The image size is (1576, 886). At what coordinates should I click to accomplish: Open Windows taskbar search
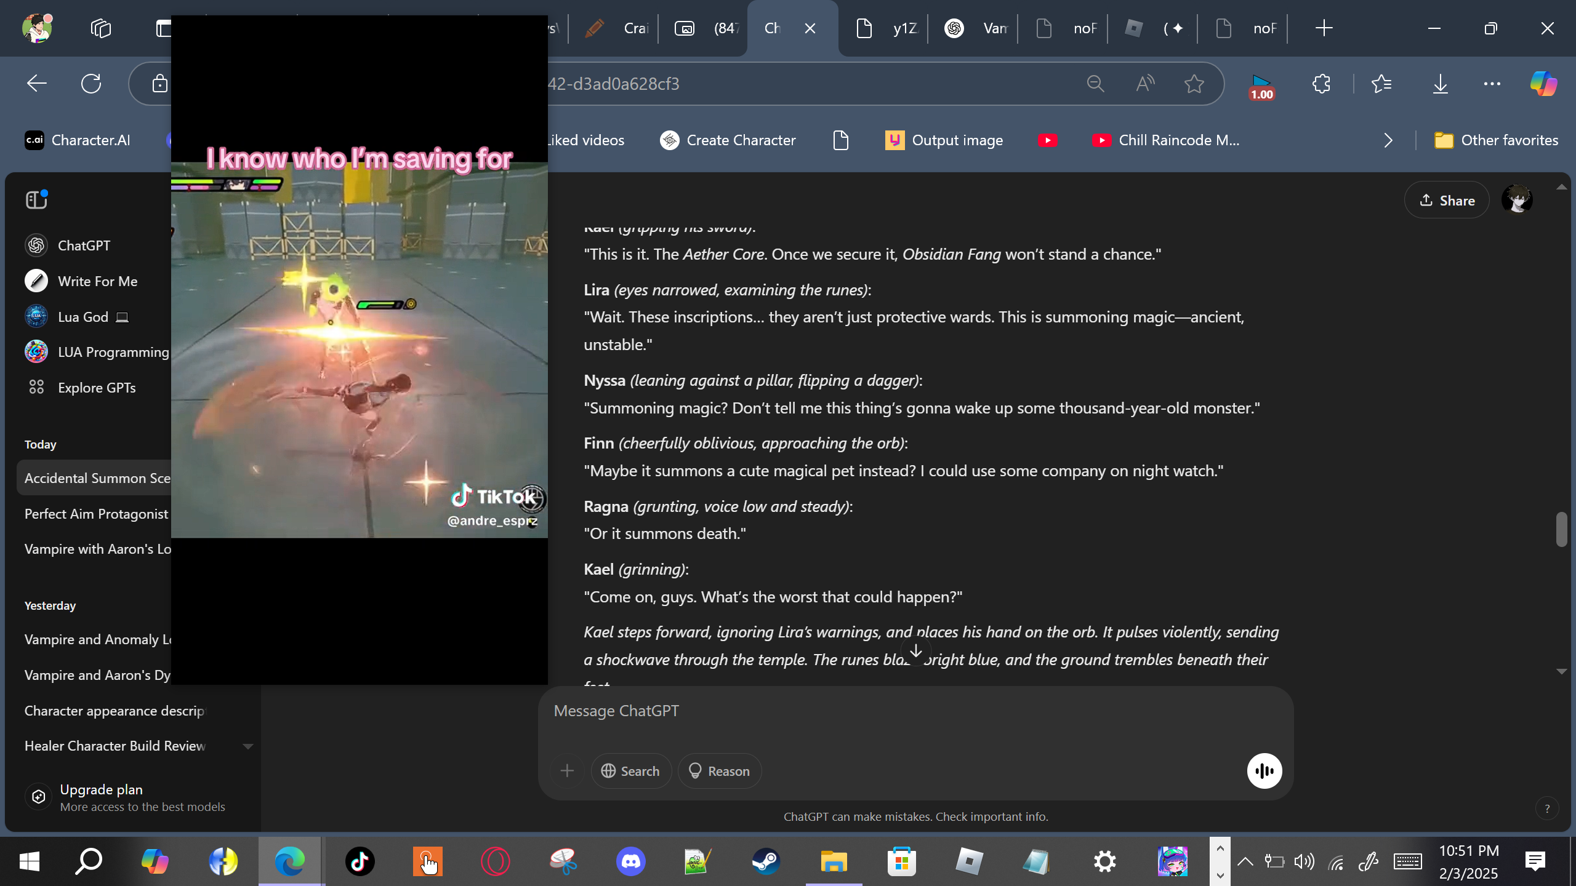tap(89, 861)
